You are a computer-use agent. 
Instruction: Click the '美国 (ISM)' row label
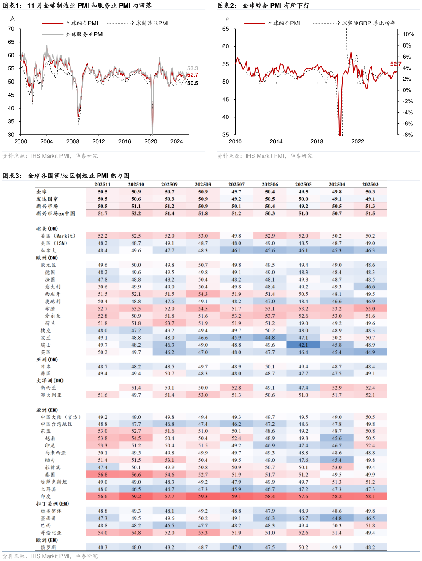click(54, 243)
